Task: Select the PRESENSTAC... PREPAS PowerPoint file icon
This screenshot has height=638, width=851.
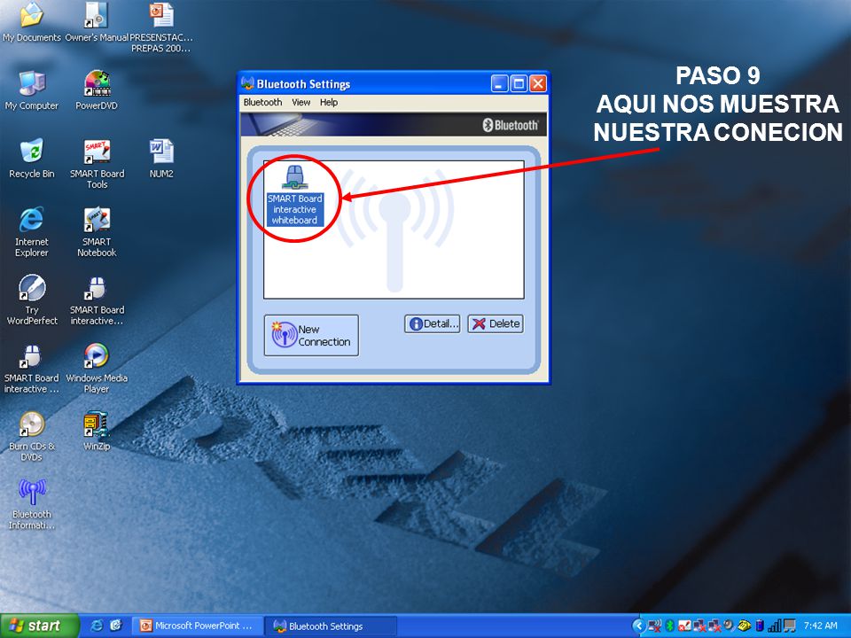Action: [161, 27]
